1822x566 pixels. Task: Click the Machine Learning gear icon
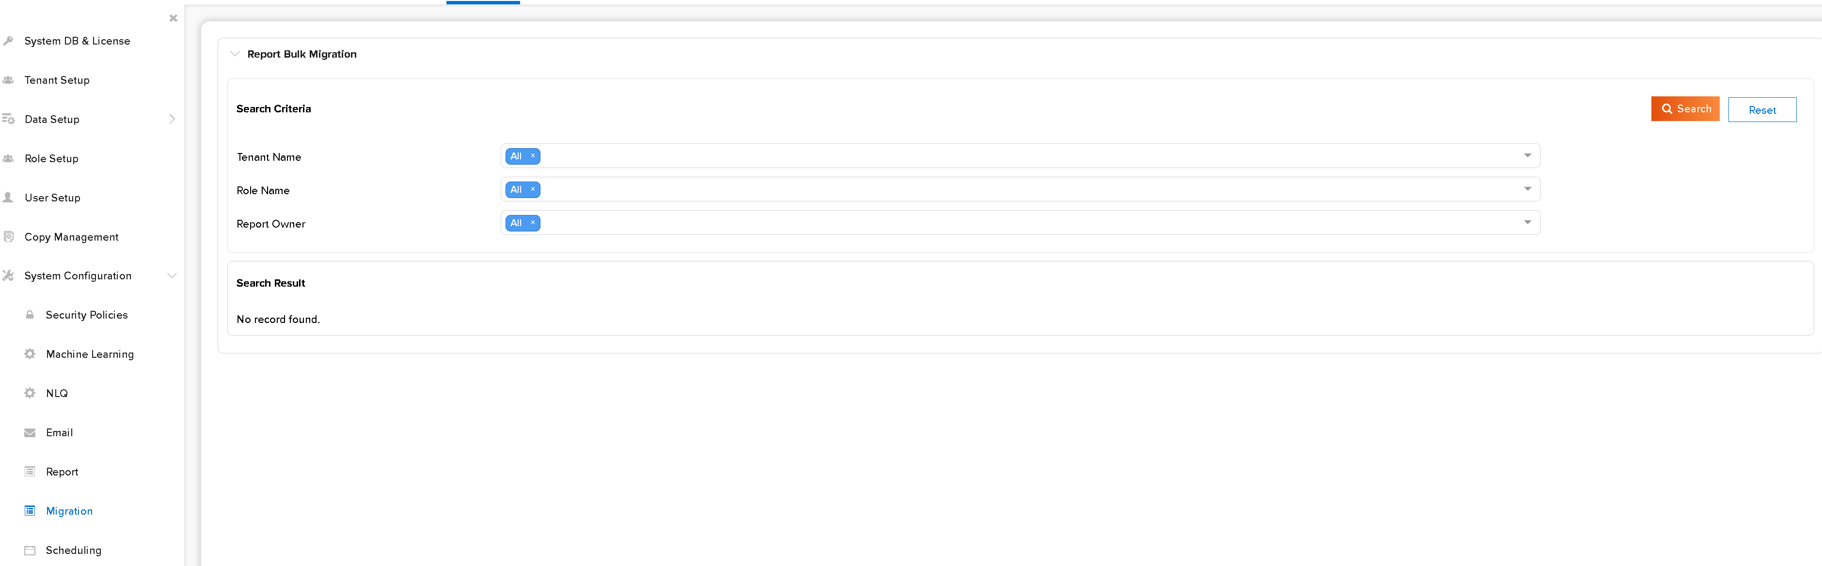[30, 354]
